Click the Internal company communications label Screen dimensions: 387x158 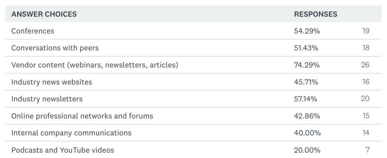pos(71,133)
